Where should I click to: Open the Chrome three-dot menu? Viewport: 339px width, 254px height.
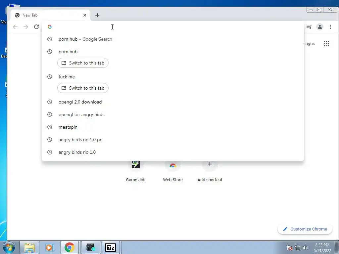coord(330,27)
